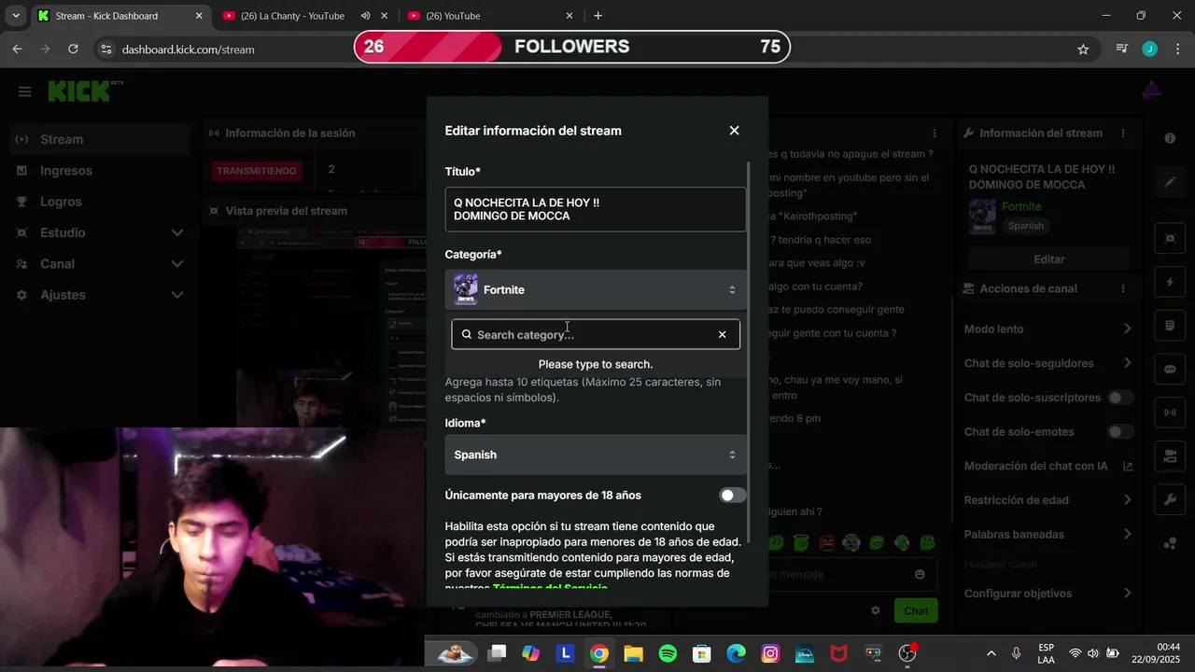Switch to Stream - Kick Dashboard tab
Screen dimensions: 1195x672
click(x=120, y=16)
